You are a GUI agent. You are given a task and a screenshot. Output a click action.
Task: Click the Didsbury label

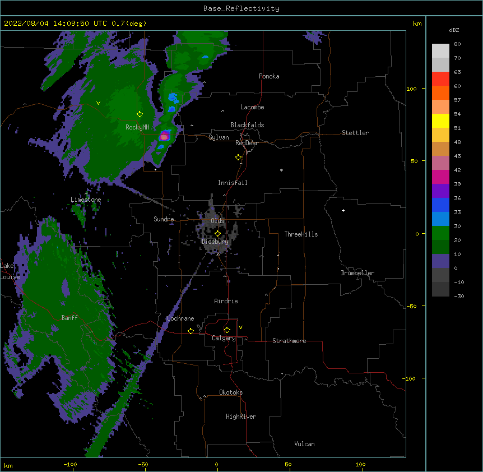point(215,242)
